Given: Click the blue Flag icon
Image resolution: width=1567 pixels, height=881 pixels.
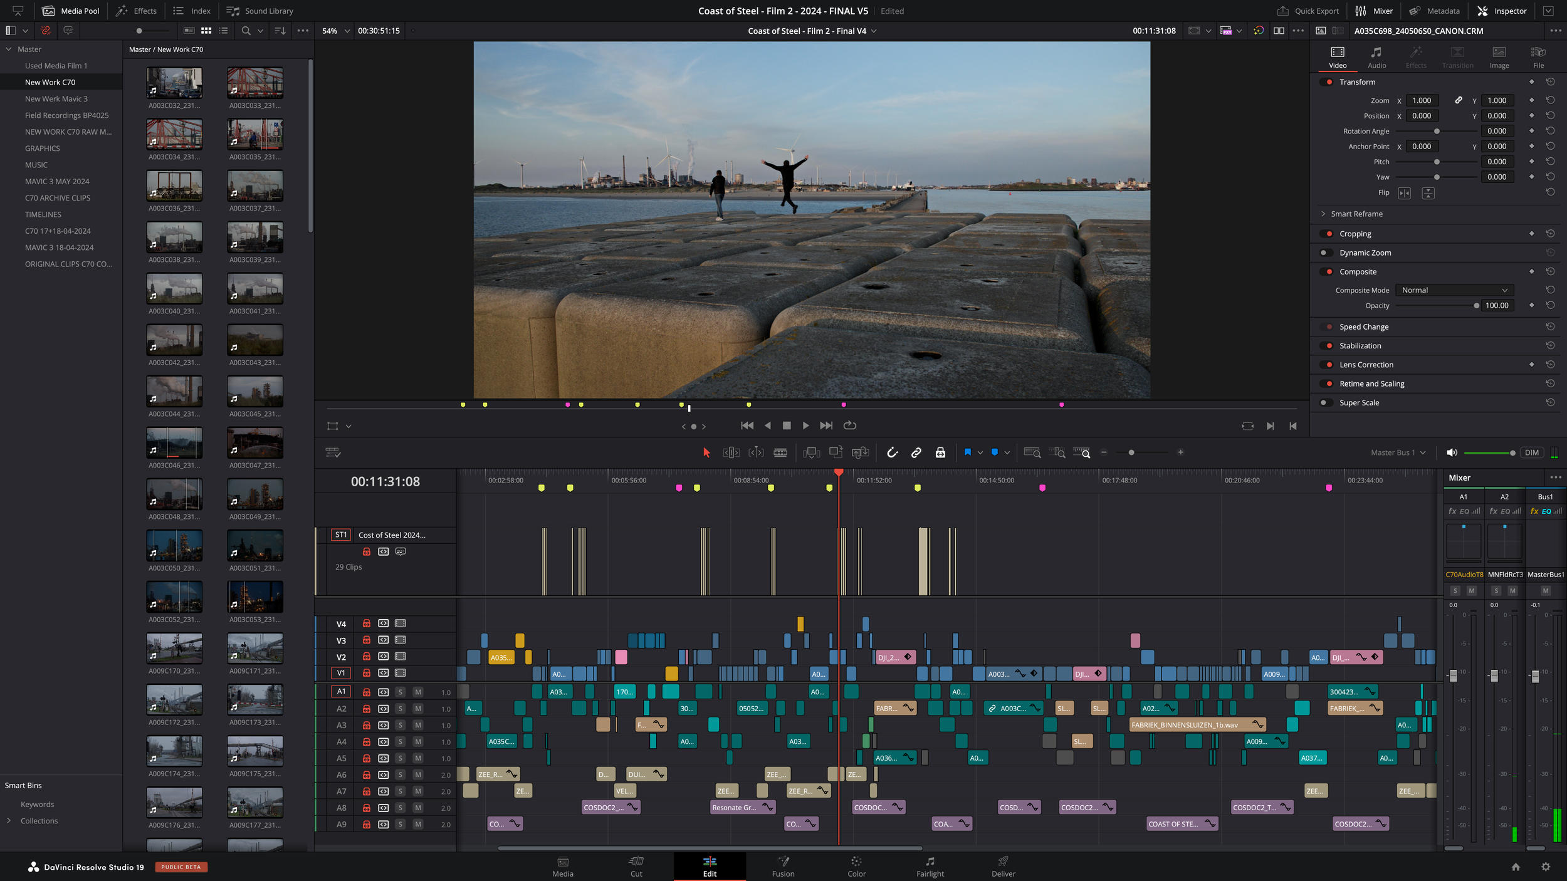Looking at the screenshot, I should [967, 452].
